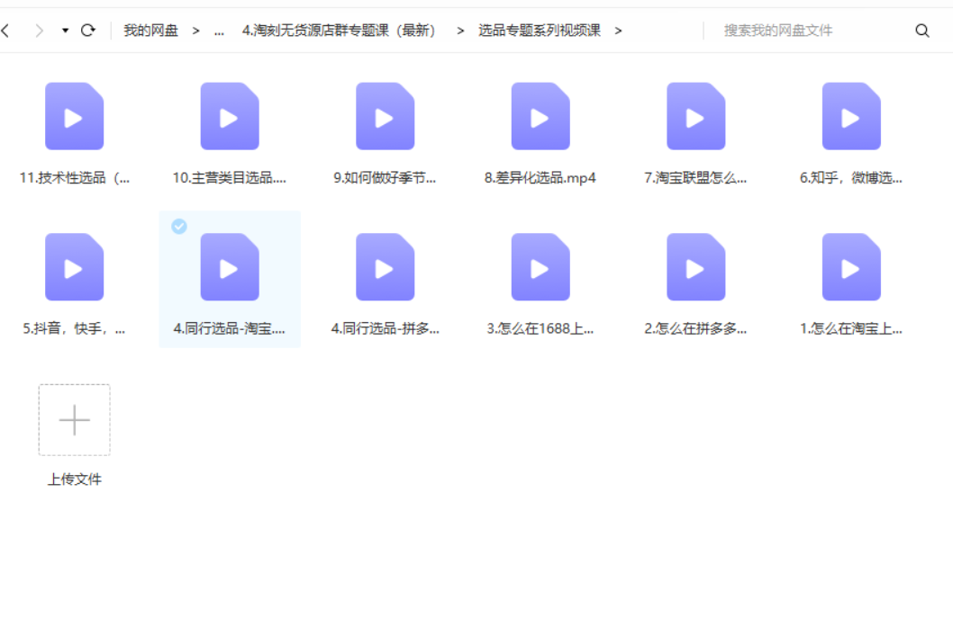Viewport: 953px width, 618px height.
Task: Refresh the current folder listing
Action: [x=88, y=31]
